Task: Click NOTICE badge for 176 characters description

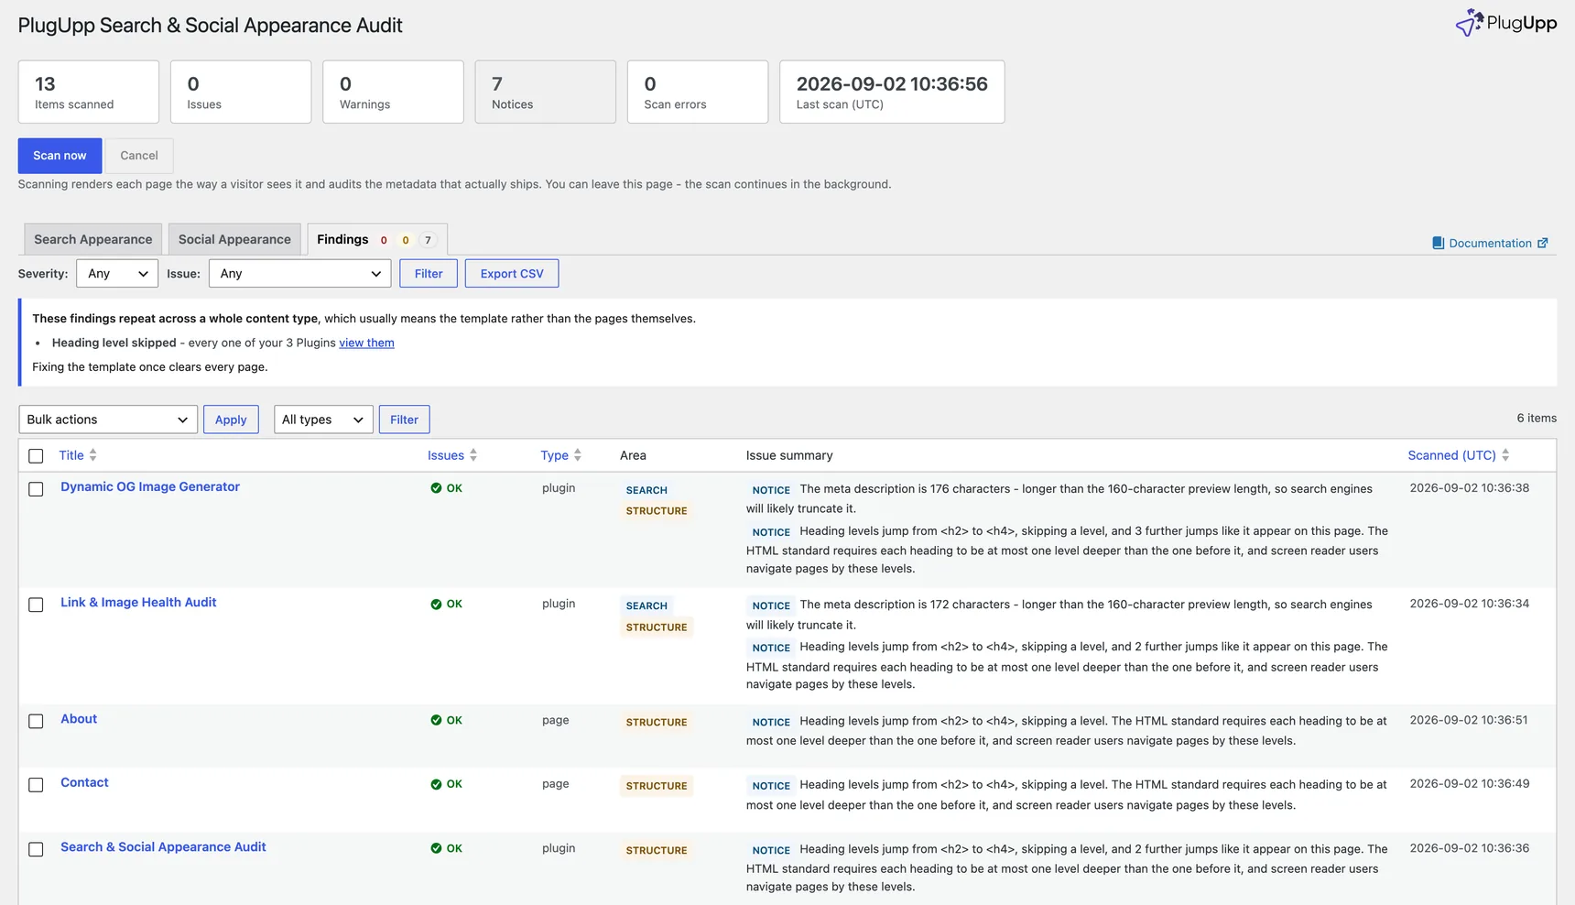Action: pyautogui.click(x=771, y=490)
